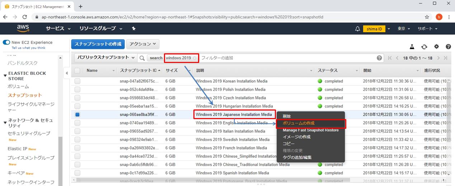Check the Polish Installation Media row
Image resolution: width=455 pixels, height=186 pixels.
click(x=77, y=89)
